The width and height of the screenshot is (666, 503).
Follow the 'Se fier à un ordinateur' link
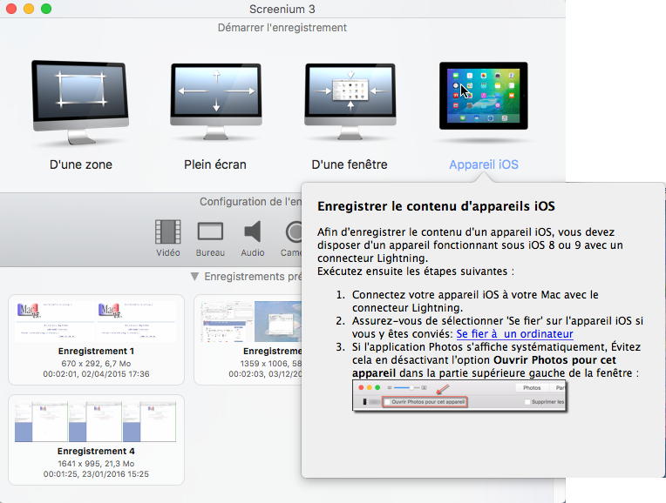pos(514,334)
